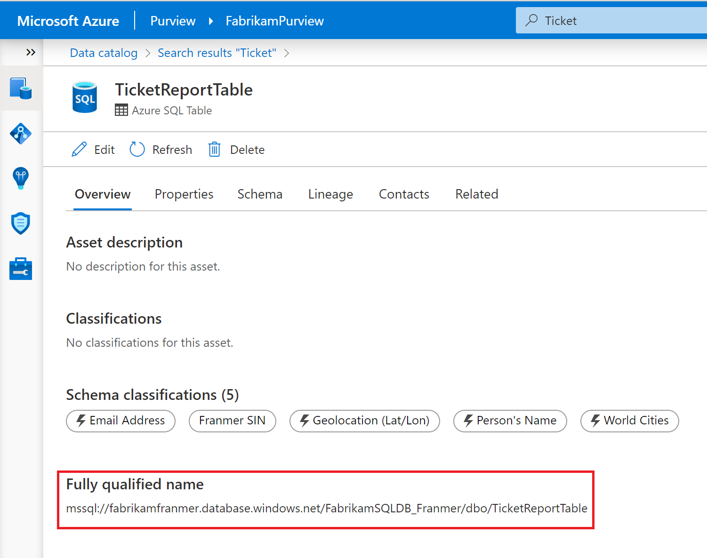Open the shield policy sidebar icon

pyautogui.click(x=21, y=223)
